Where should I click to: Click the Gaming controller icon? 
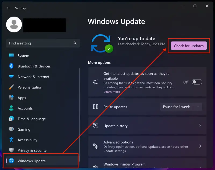(x=11, y=129)
